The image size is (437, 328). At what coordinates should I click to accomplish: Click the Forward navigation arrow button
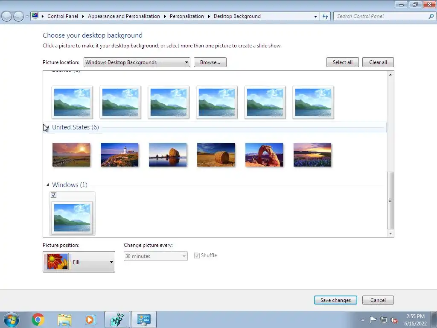(18, 17)
